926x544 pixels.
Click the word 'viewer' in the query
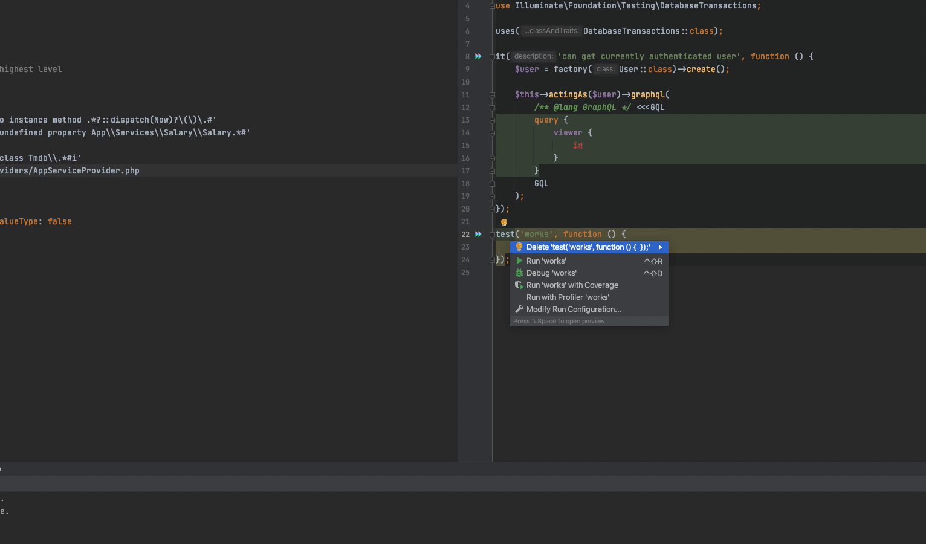point(568,132)
